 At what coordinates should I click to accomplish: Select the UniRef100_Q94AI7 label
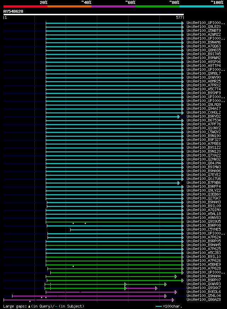204,108
